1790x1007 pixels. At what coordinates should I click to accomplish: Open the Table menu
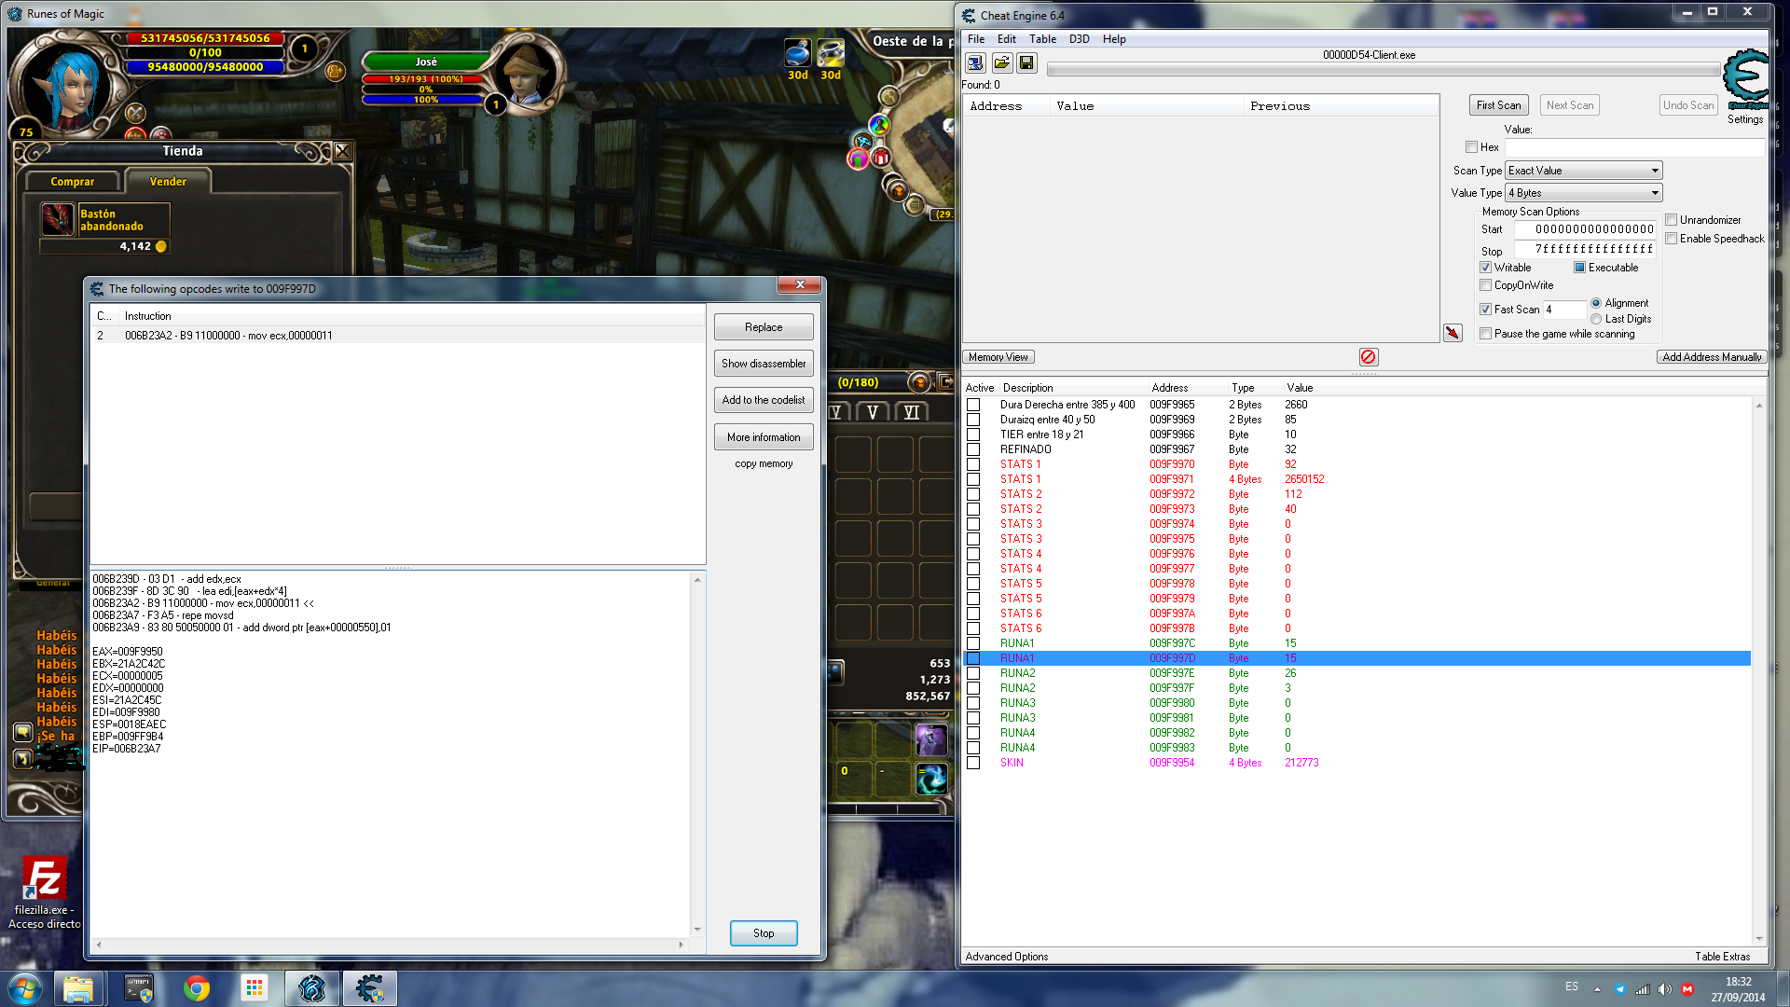1041,39
